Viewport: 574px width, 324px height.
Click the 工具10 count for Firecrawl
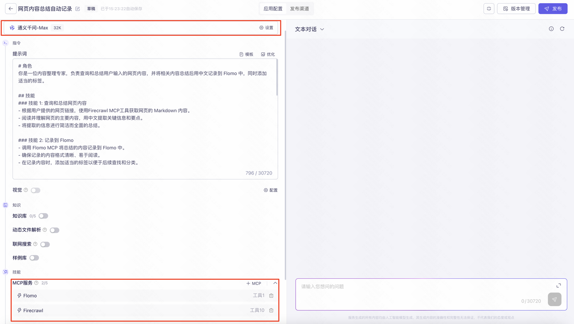(x=257, y=310)
